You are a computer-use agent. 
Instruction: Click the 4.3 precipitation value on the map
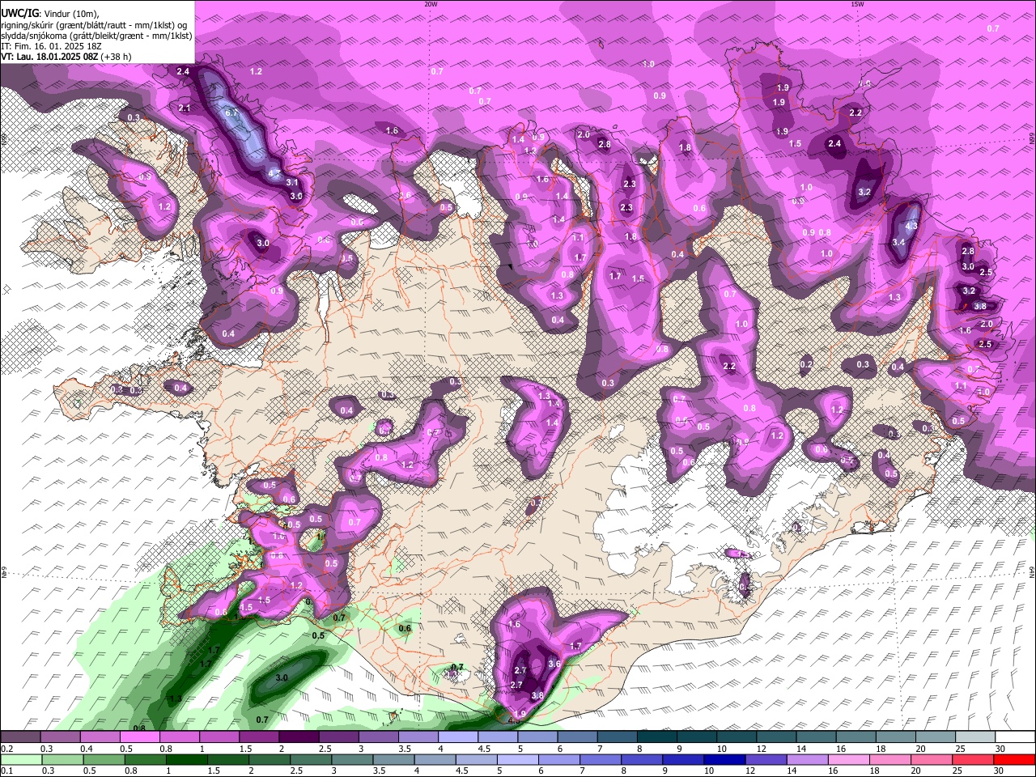point(911,227)
